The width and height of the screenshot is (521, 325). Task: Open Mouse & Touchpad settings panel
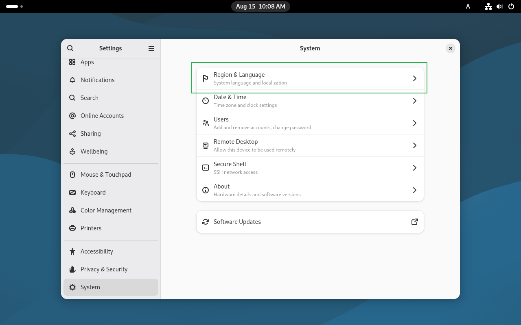coord(106,175)
